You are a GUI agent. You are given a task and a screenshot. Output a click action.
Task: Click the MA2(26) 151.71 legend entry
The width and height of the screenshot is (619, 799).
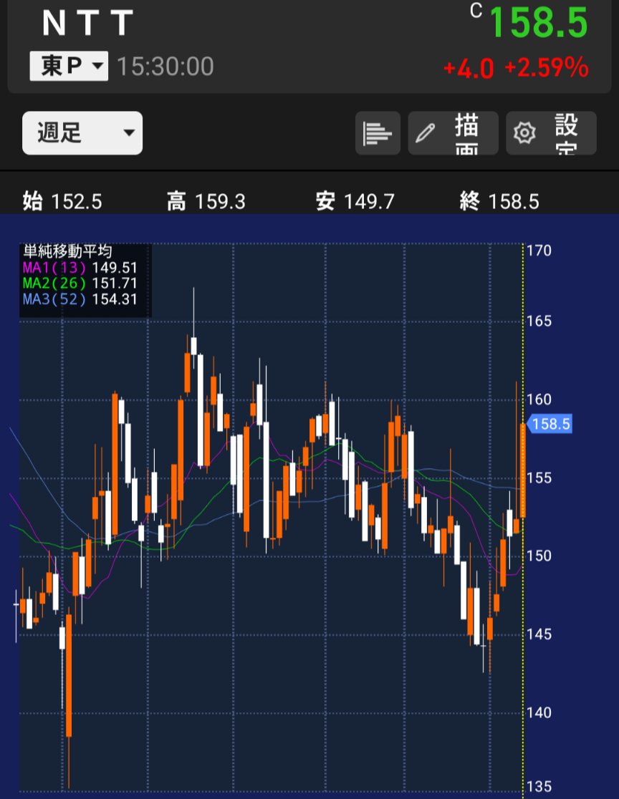tap(80, 284)
